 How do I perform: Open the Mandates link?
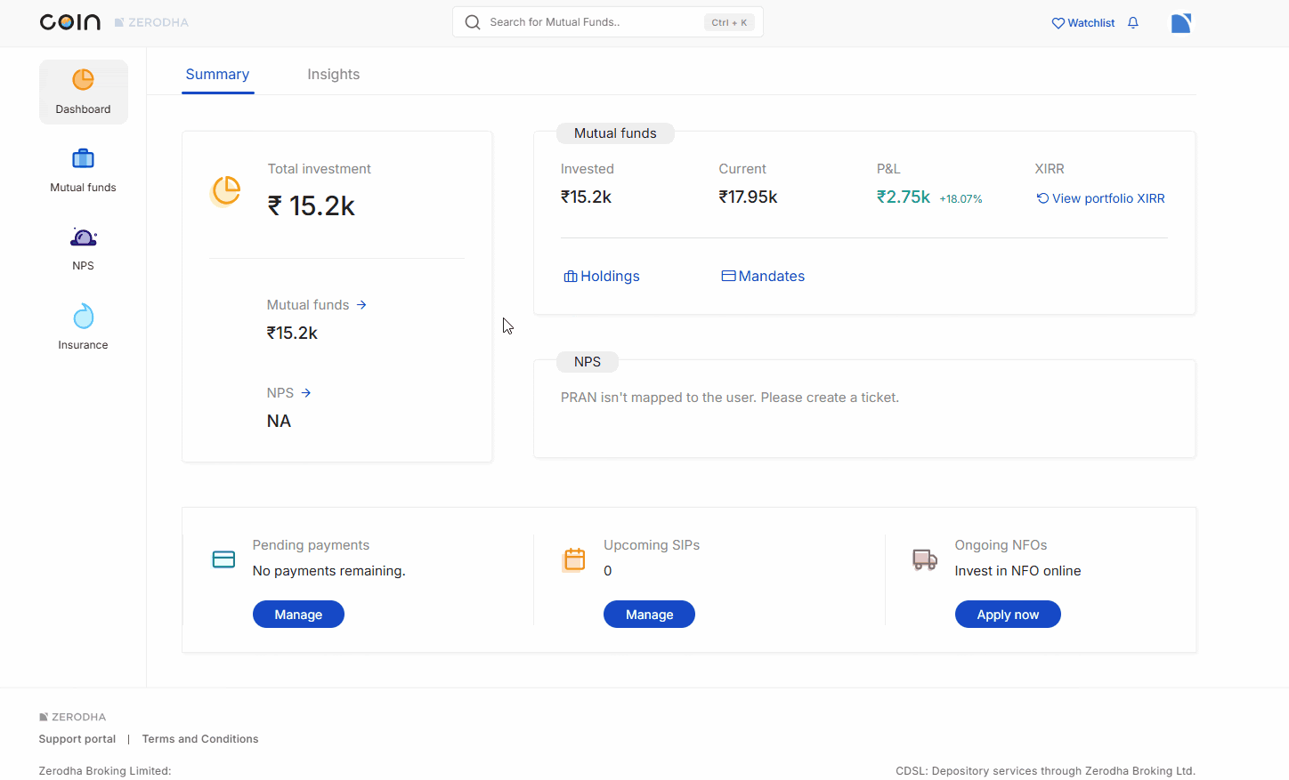[763, 277]
